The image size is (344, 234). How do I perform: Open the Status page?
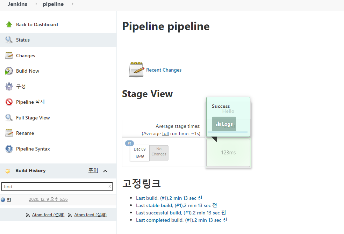pyautogui.click(x=23, y=40)
